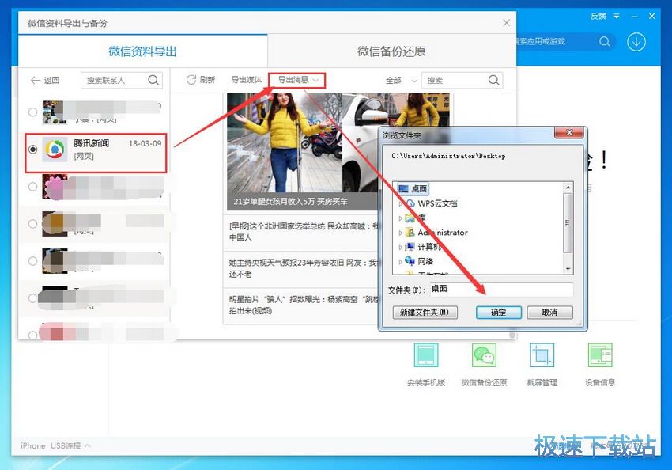The image size is (672, 470).
Task: Click the 腾讯新闻 avatar icon
Action: point(55,150)
